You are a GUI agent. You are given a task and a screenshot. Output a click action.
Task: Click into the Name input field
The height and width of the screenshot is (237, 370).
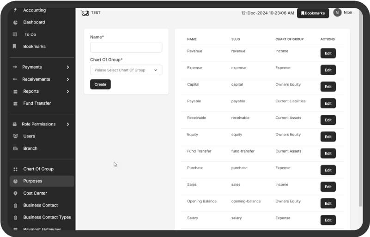pyautogui.click(x=126, y=47)
